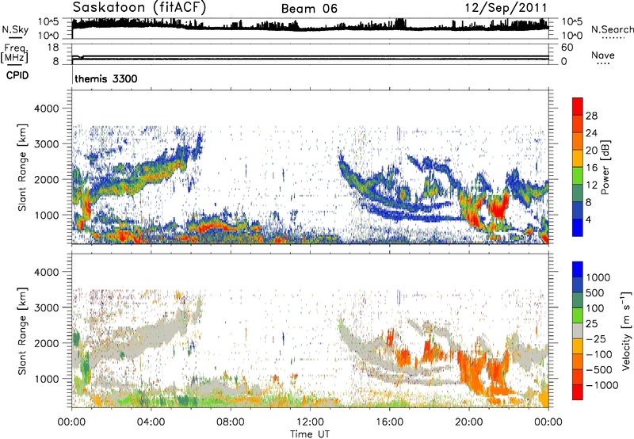Click the Nave legend label
Screen dimensions: 634x439
(x=603, y=55)
